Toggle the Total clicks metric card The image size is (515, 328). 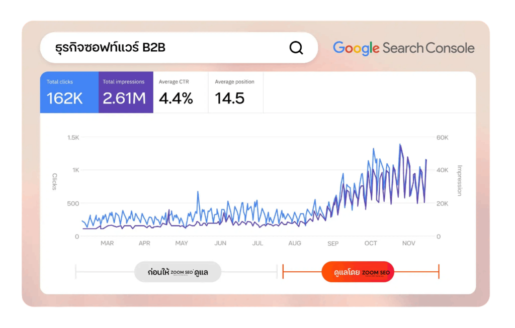pyautogui.click(x=69, y=92)
